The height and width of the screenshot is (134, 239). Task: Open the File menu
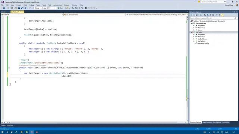pos(2,5)
